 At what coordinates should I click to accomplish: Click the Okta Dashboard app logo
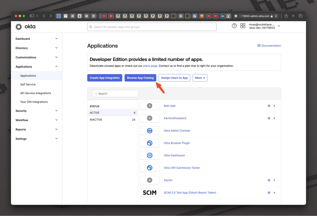[150, 156]
